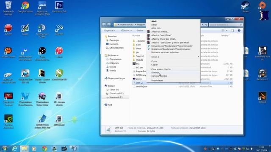Toggle the Explorer preview pane button
271x152 pixels.
[232, 30]
